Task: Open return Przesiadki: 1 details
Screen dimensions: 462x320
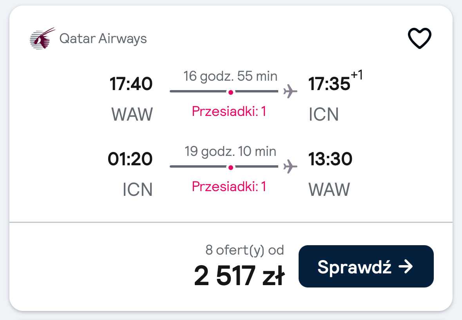Action: coord(229,187)
